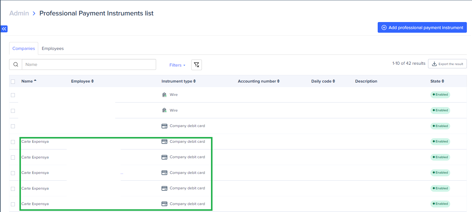Click card icon of first Carte Expensya row

point(164,142)
